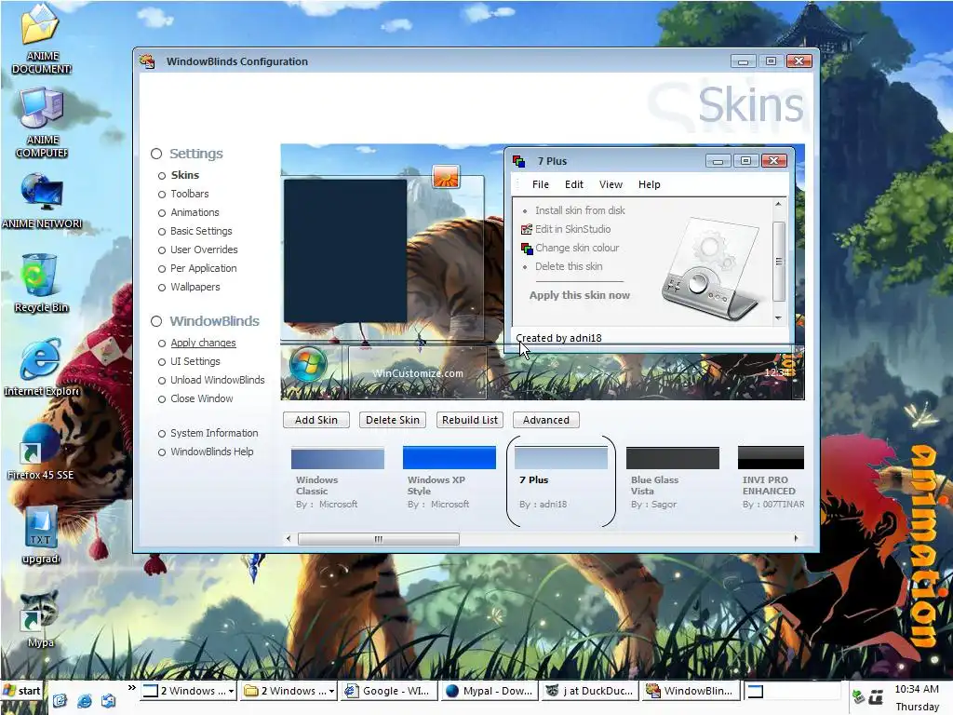Click the WindowBlinds title bar app icon
This screenshot has width=953, height=715.
(146, 61)
